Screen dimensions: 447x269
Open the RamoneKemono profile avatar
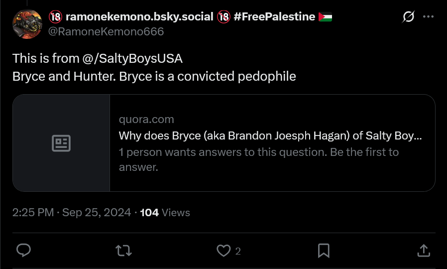click(27, 24)
